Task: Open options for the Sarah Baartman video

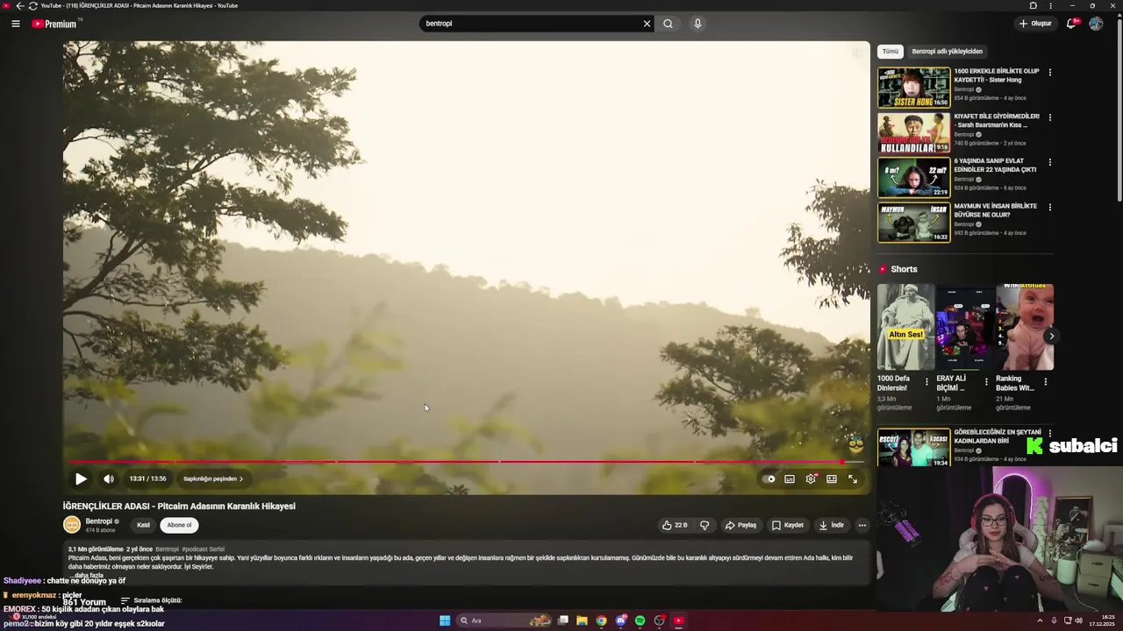Action: point(1049,117)
